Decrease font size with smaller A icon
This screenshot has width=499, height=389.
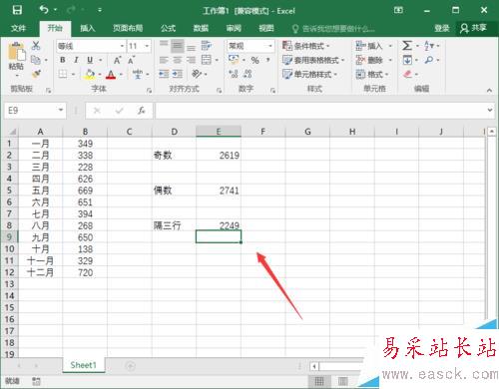(x=131, y=60)
